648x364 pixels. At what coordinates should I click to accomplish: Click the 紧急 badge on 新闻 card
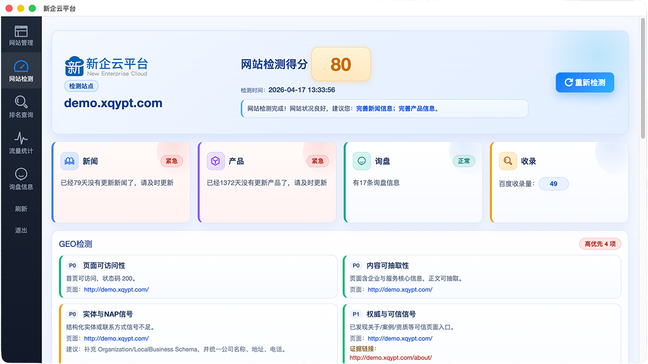[172, 161]
